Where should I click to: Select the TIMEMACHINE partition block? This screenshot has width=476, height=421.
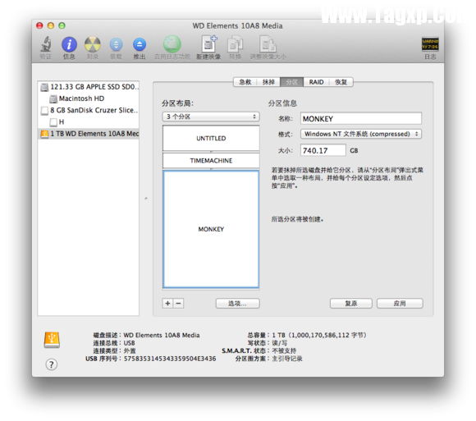pyautogui.click(x=211, y=161)
